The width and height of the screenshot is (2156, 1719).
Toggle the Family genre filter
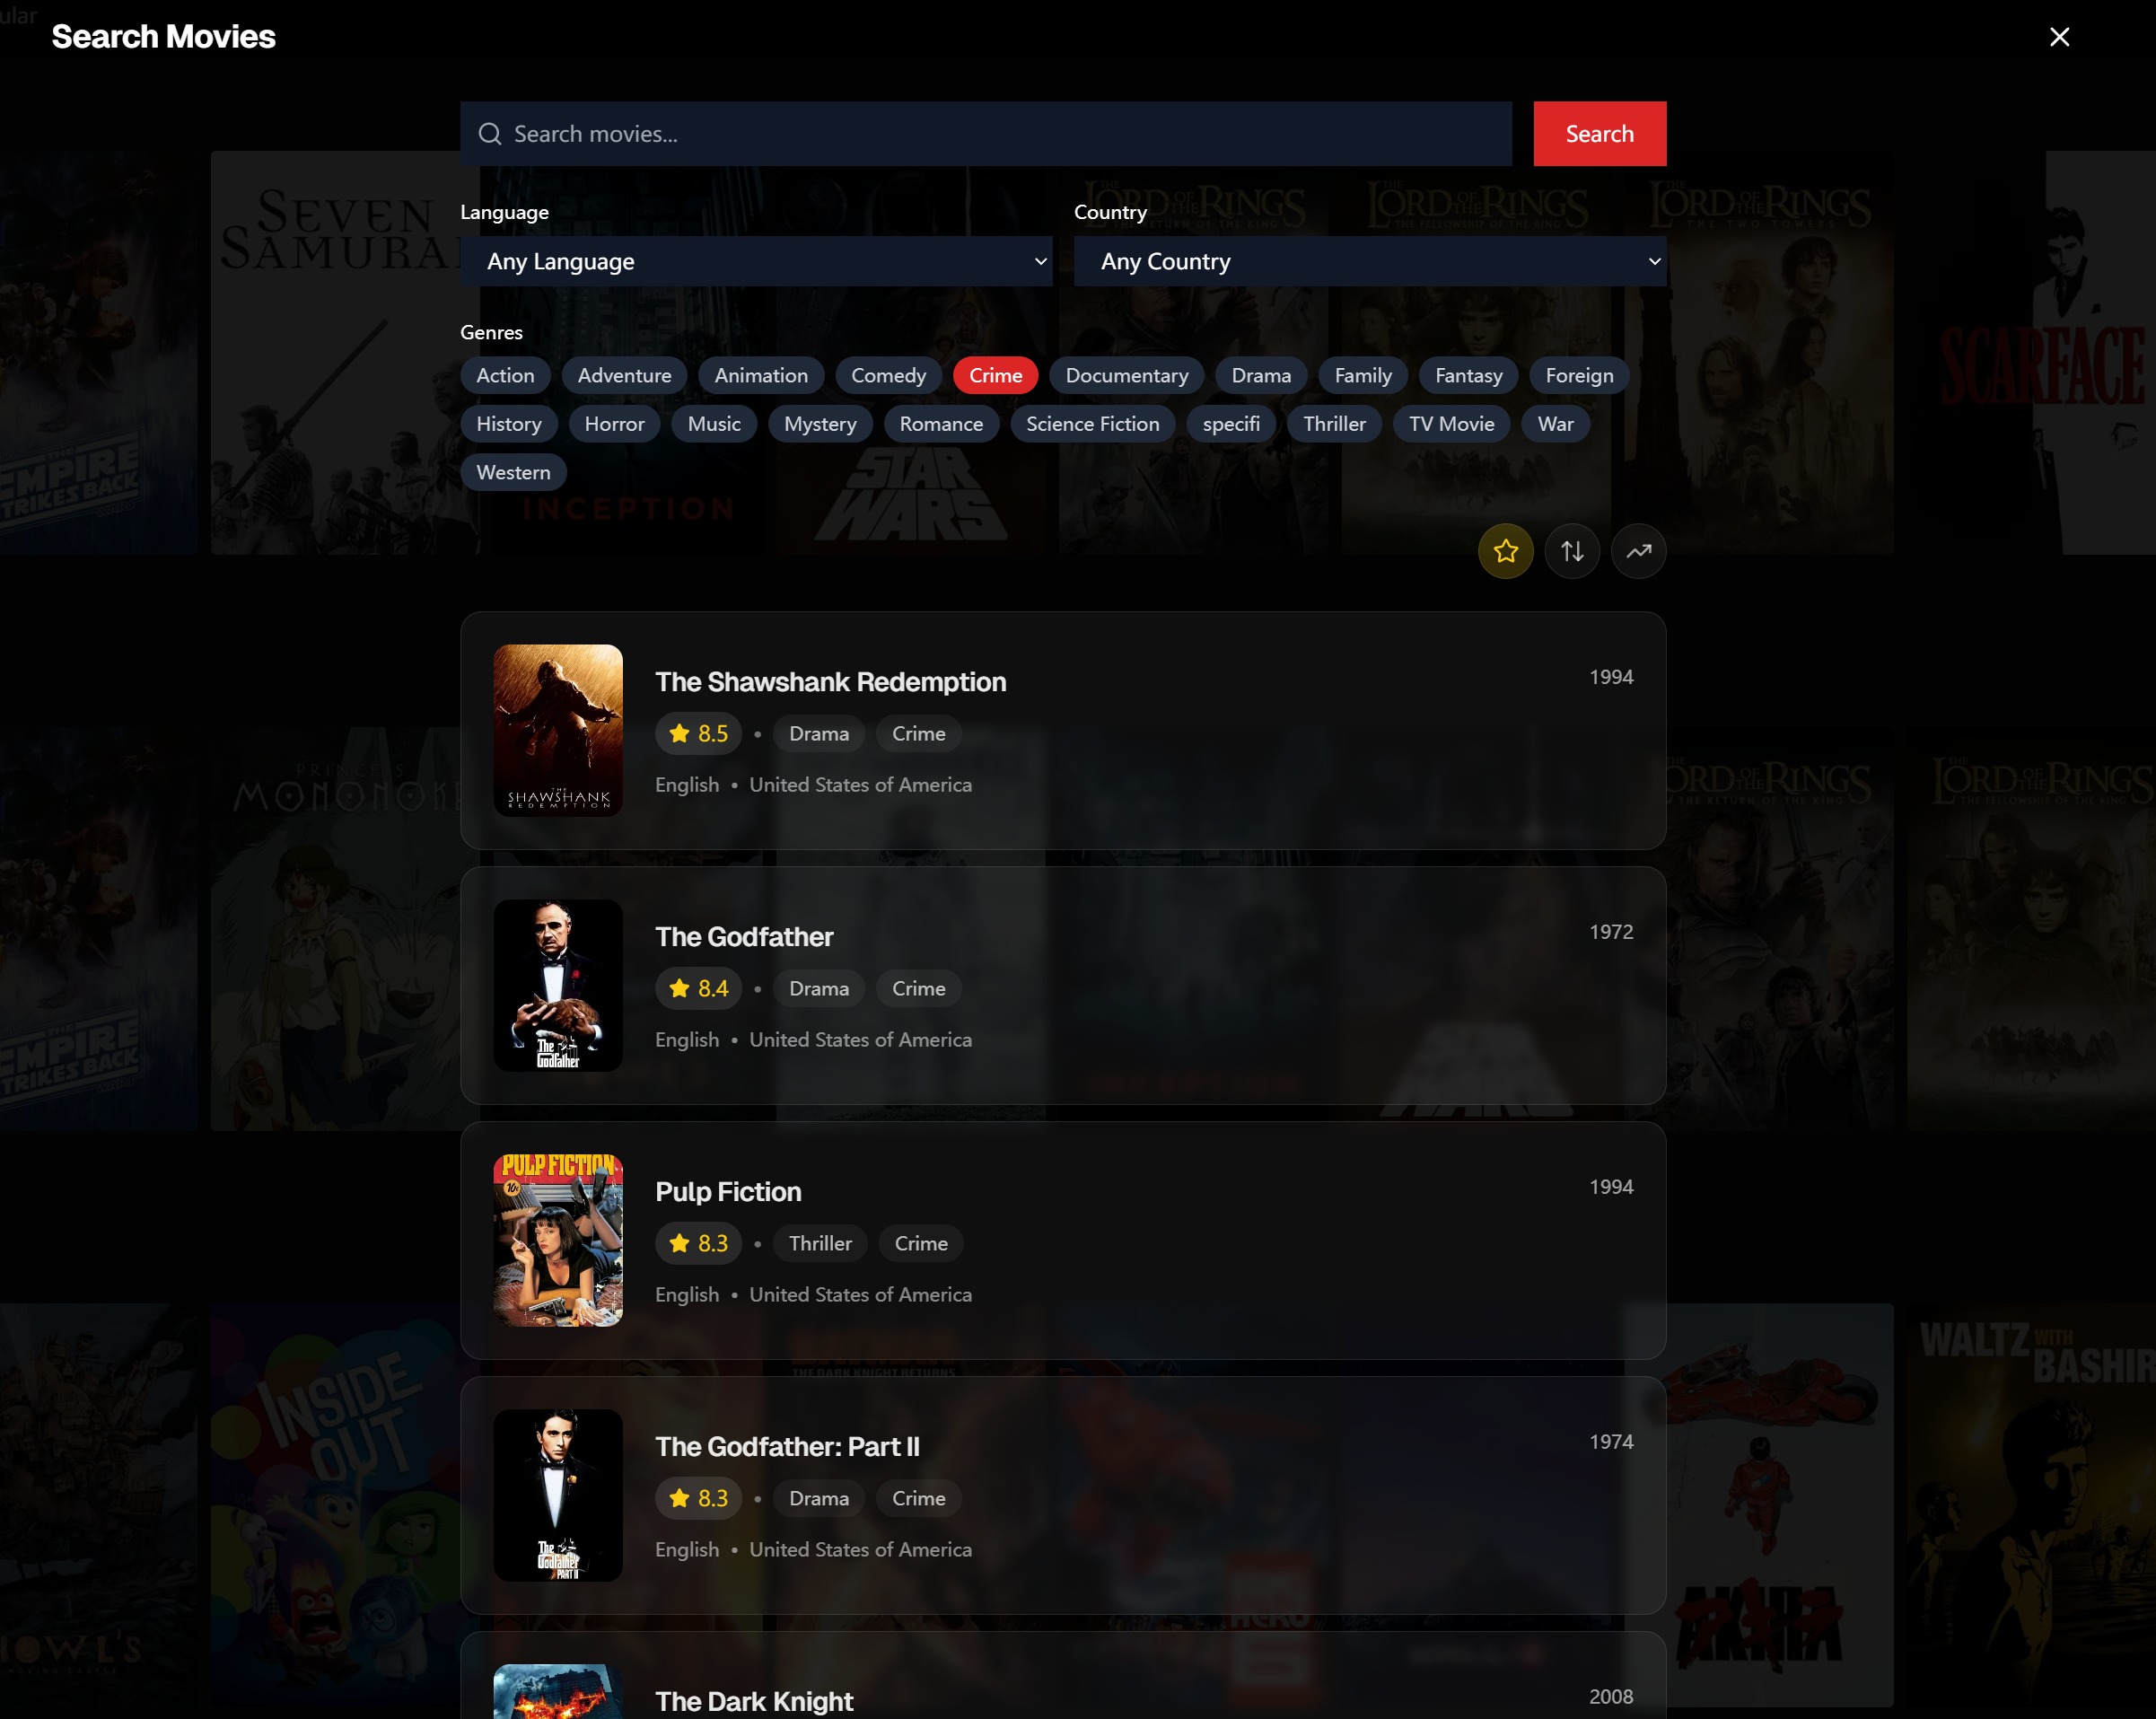pos(1363,375)
